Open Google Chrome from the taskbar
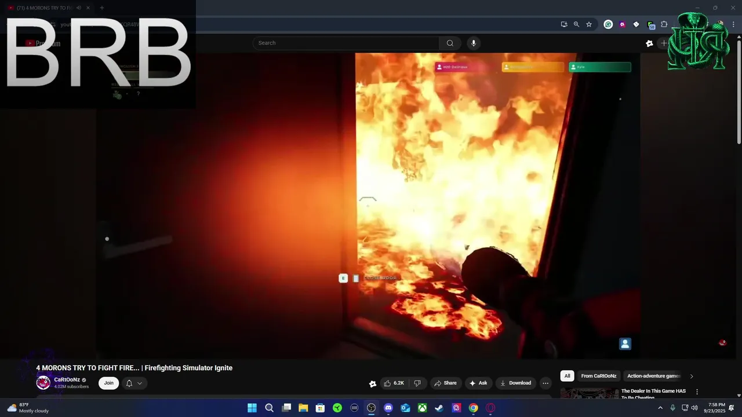The width and height of the screenshot is (742, 417). (474, 408)
